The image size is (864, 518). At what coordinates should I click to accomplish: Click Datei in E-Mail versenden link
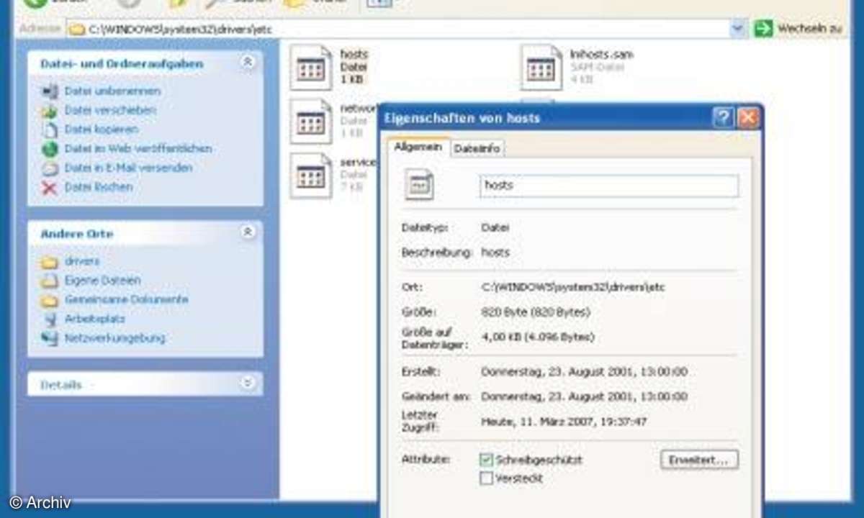[x=128, y=168]
